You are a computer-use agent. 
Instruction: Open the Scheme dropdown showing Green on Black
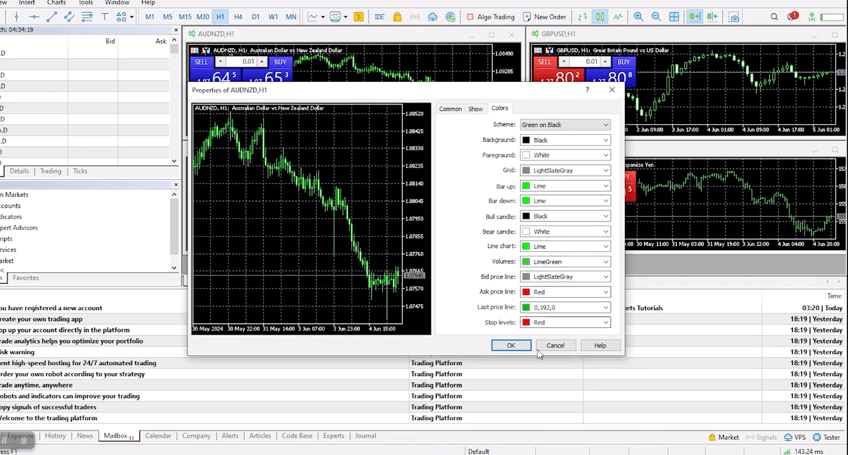coord(564,124)
